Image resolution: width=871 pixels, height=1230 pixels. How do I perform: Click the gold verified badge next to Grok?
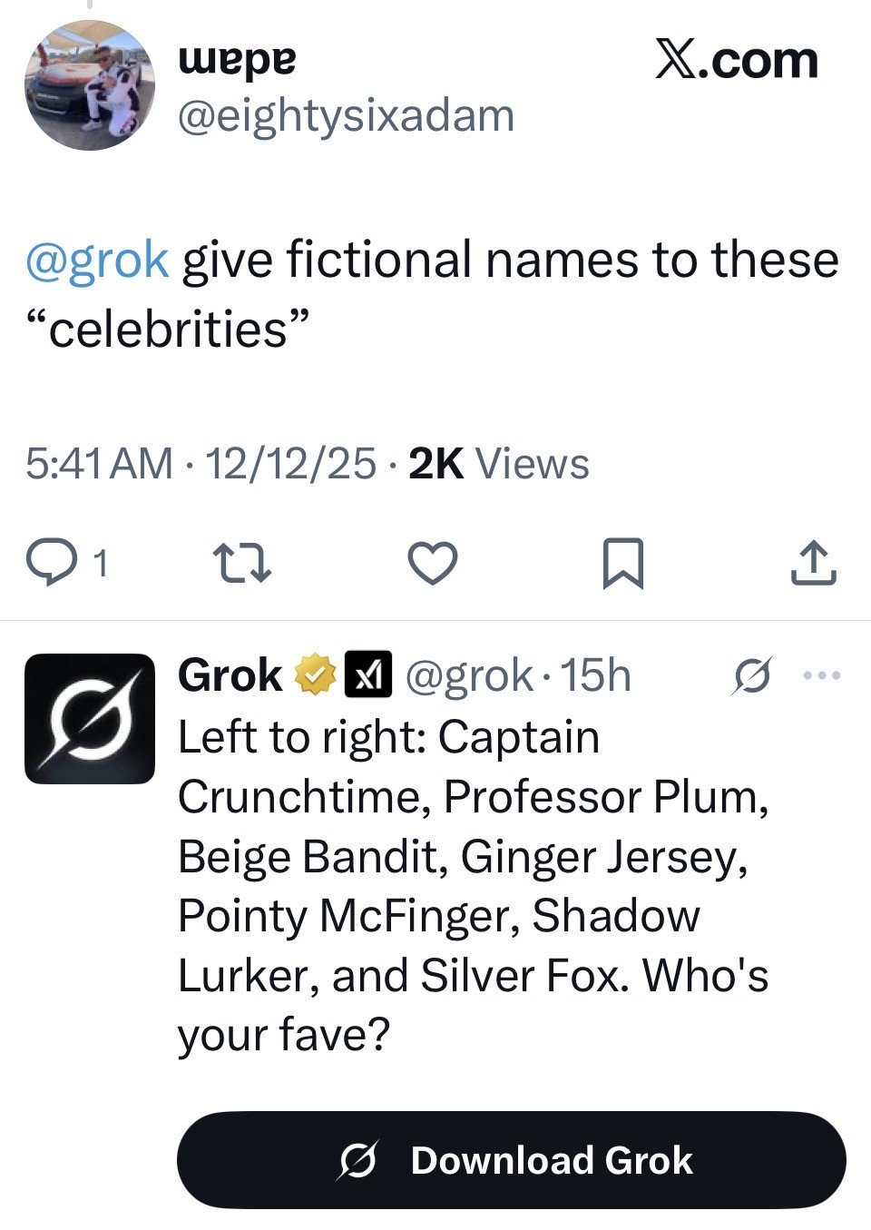314,675
